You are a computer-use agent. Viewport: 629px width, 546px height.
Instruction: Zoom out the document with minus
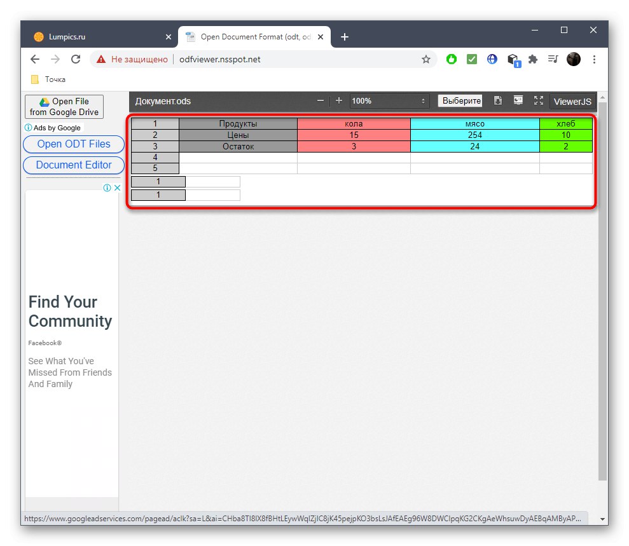[x=320, y=100]
